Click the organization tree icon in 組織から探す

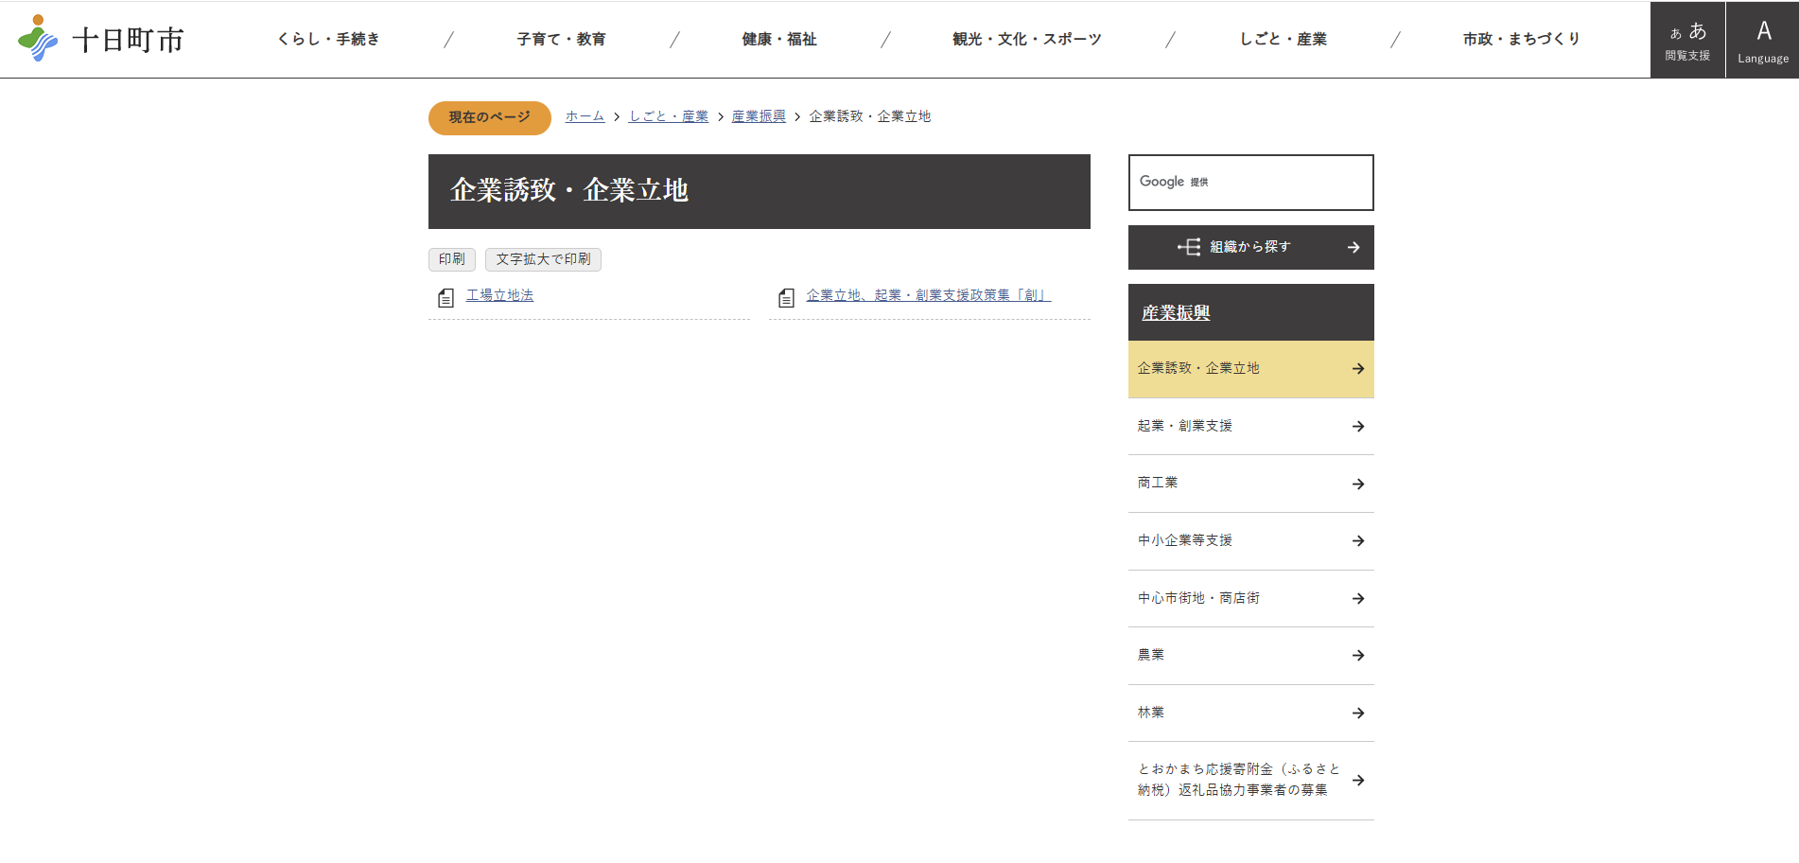[x=1189, y=247]
